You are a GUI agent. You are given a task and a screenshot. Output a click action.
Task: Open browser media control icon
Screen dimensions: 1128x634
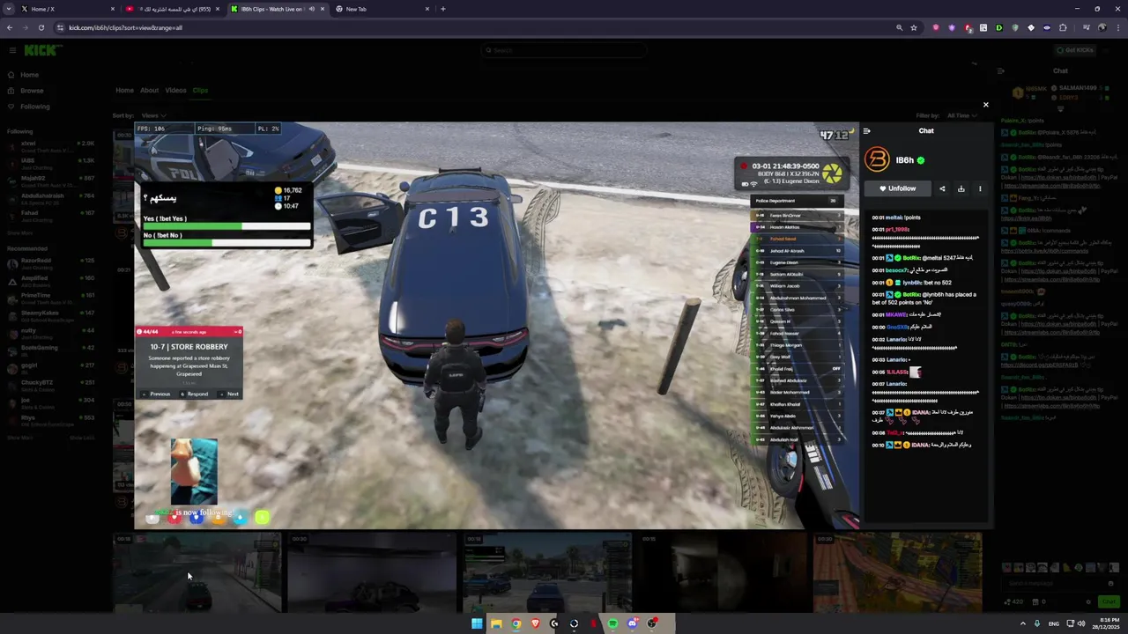(1086, 27)
